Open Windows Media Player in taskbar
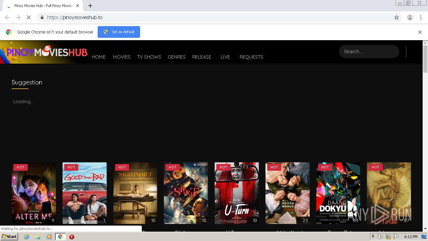Screen dimensions: 428x241 [49, 237]
